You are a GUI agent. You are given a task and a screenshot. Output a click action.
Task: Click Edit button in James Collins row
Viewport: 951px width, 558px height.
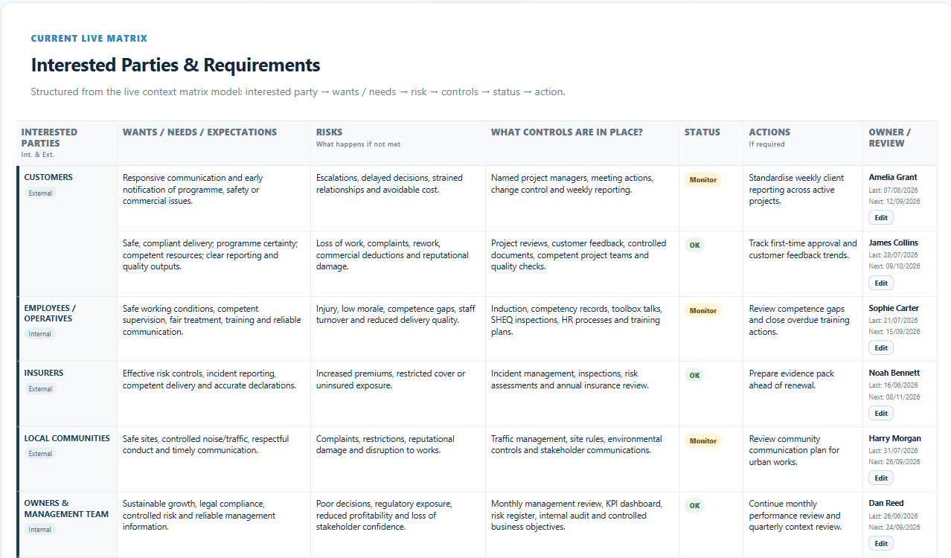[881, 283]
